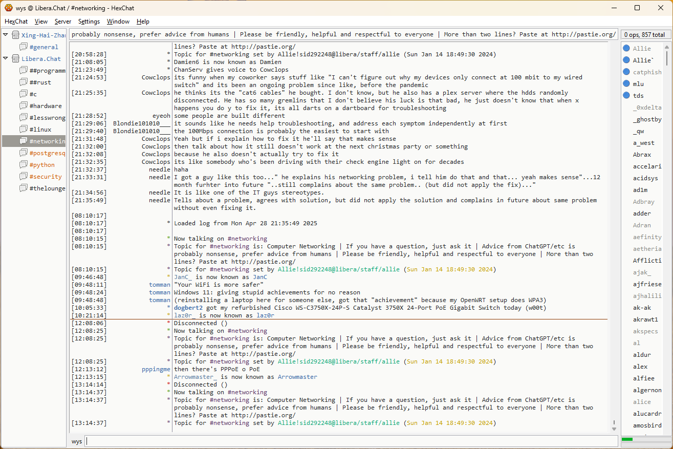Click the wys nickname button

click(76, 441)
